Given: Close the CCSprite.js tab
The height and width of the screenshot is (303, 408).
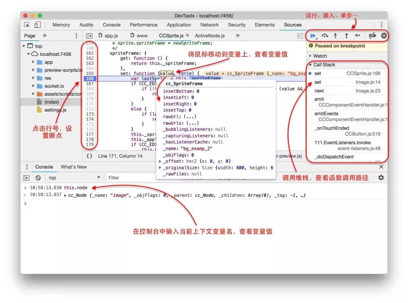Looking at the screenshot, I should (187, 35).
